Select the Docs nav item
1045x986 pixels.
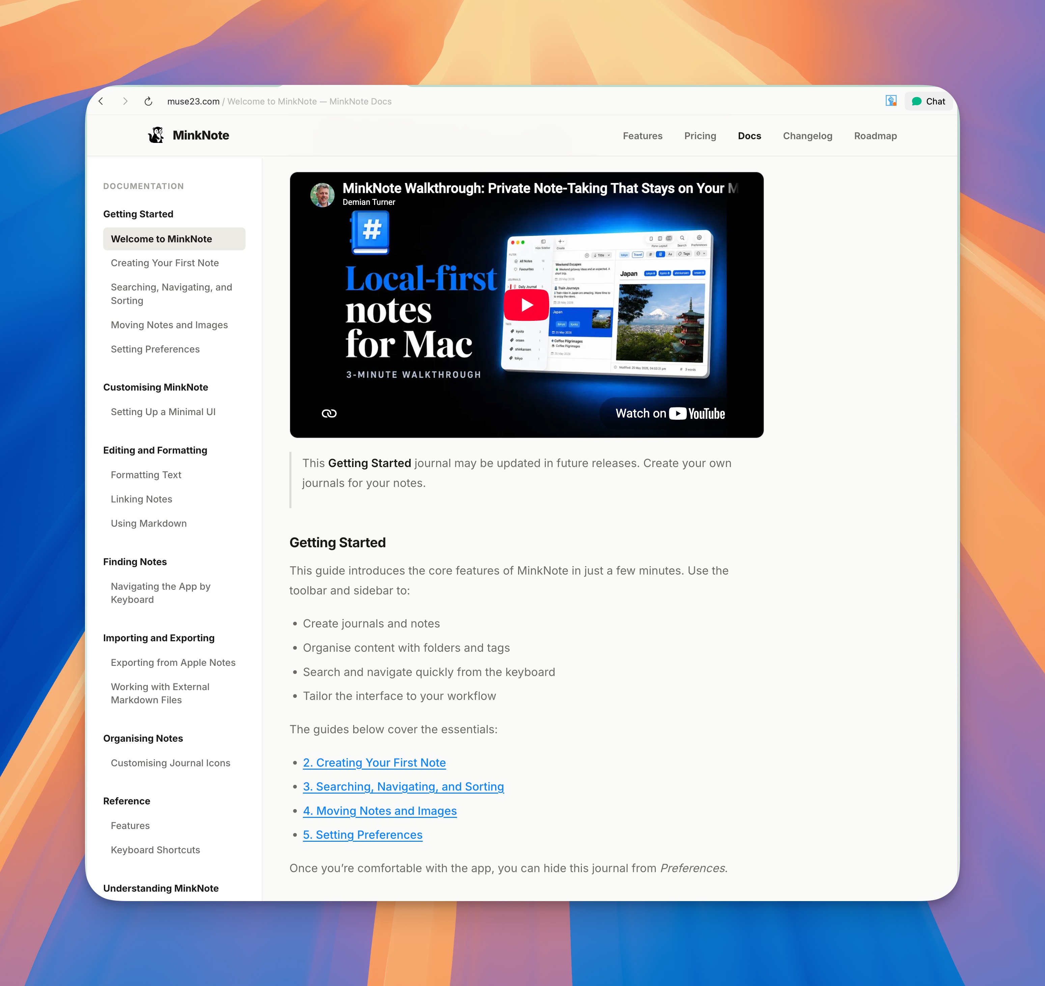click(749, 136)
